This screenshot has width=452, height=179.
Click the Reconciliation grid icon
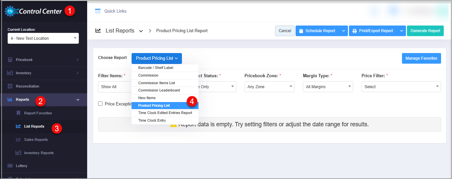point(10,86)
